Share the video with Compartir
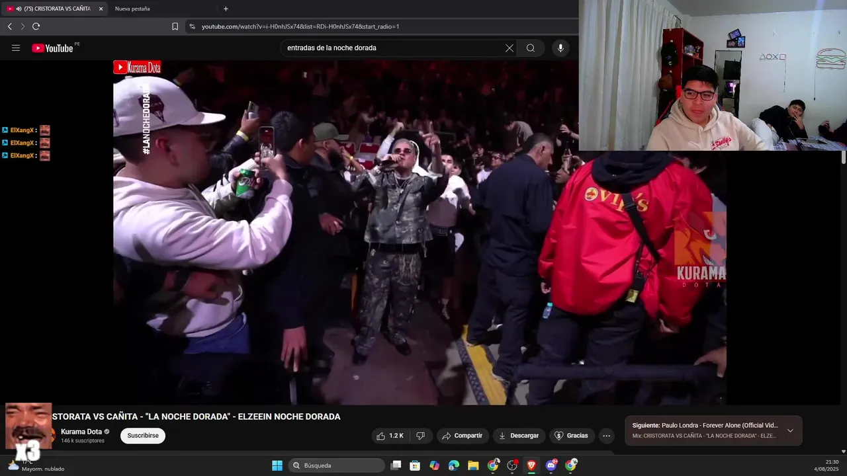The width and height of the screenshot is (847, 476). 463,436
